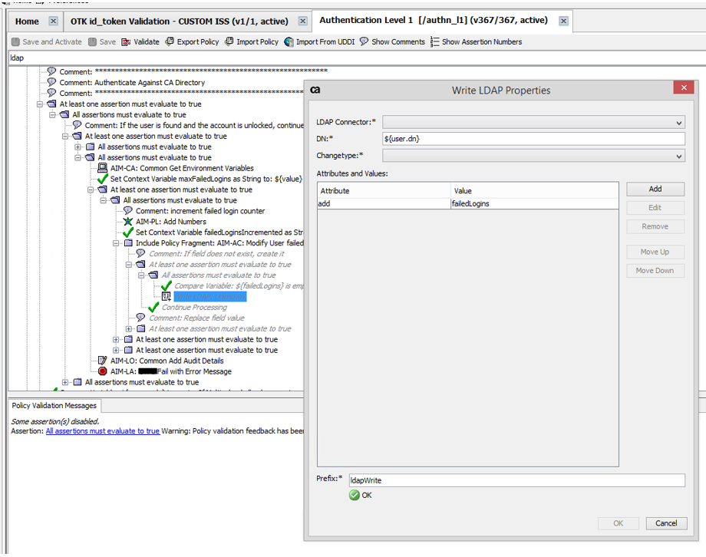Screen dimensions: 706x557
Task: Select the AIM-LO Common Add Audit Details assertion
Action: (x=167, y=361)
